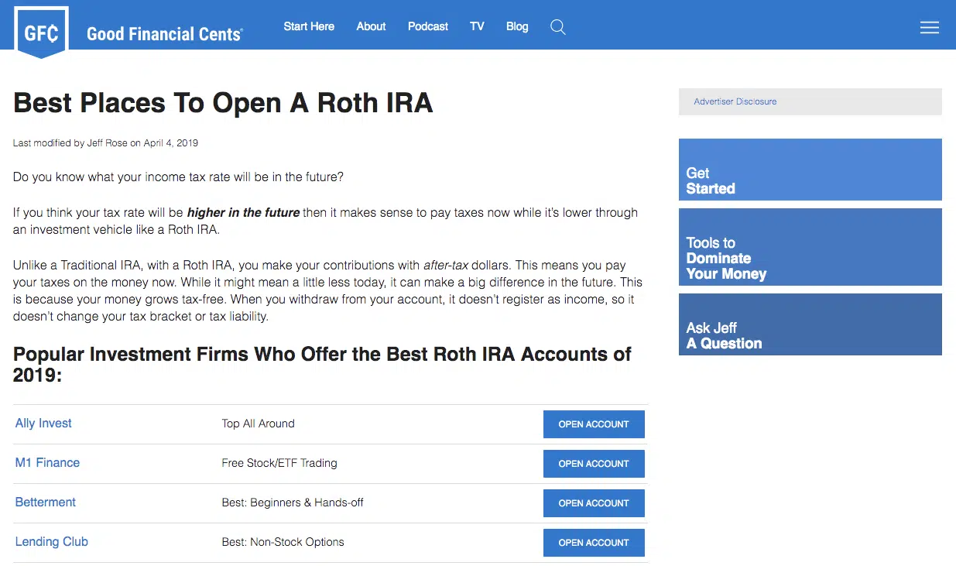Visit the Betterment link
956x566 pixels.
coord(46,503)
